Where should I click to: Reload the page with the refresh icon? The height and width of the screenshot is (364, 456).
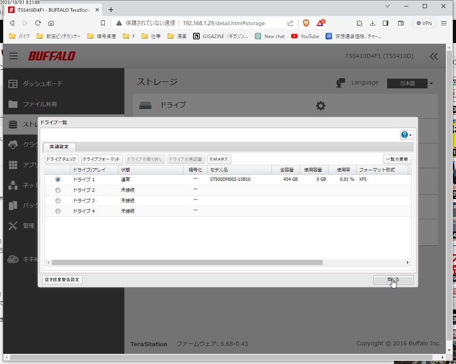38,23
